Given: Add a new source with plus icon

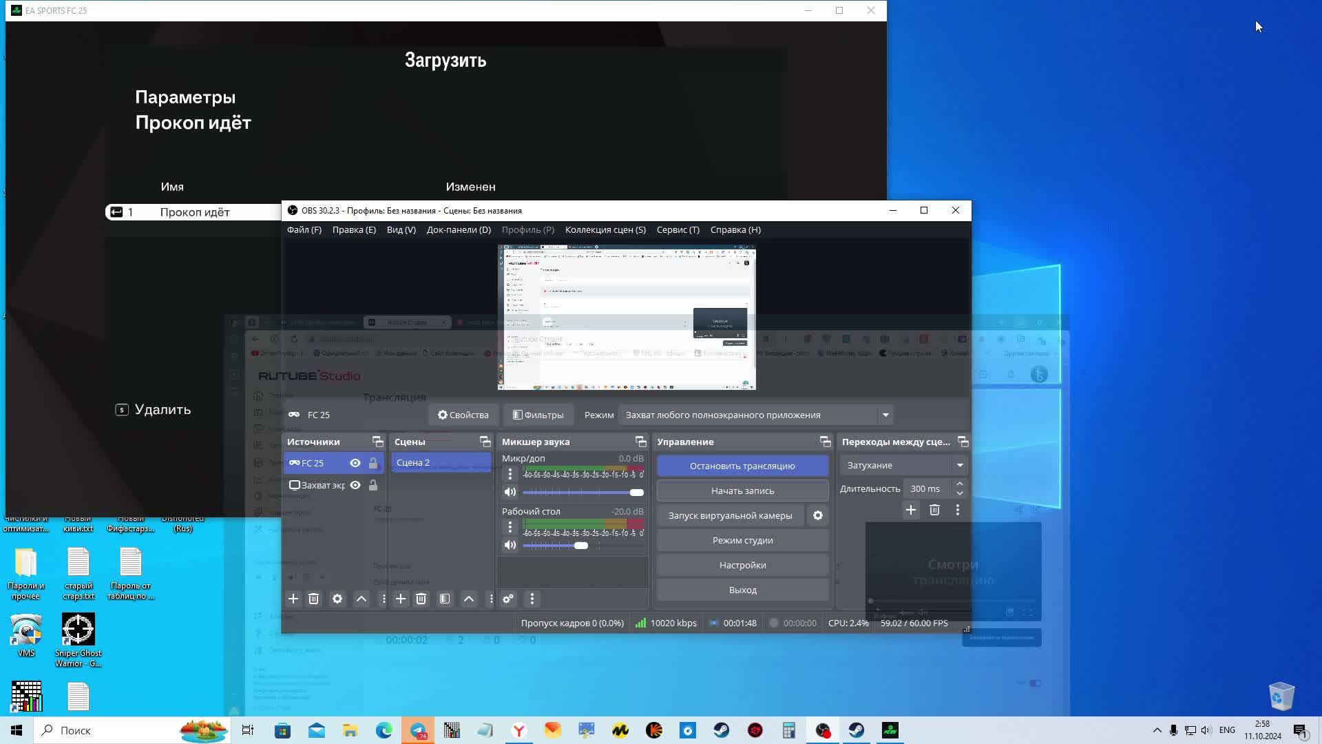Looking at the screenshot, I should click(293, 599).
